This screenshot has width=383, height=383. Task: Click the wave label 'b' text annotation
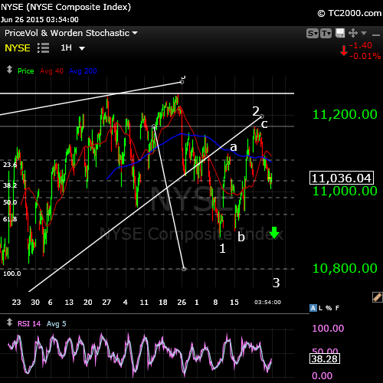coord(241,237)
